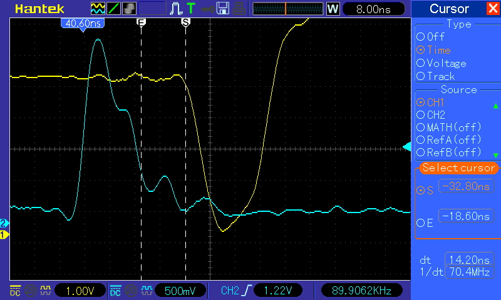Screen dimensions: 501x300
Task: Click CH1 probe square-wave icon
Action: pyautogui.click(x=45, y=291)
